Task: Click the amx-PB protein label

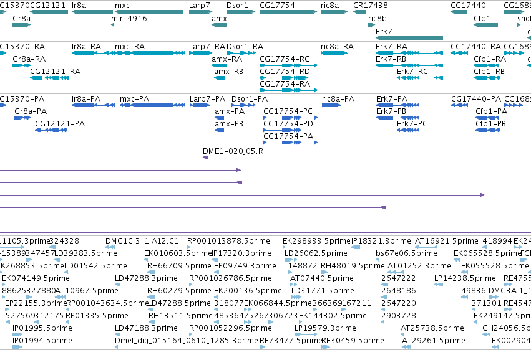Action: click(x=229, y=124)
